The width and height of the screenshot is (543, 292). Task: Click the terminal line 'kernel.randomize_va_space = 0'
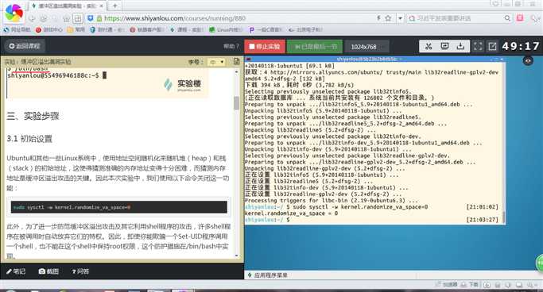pos(291,213)
